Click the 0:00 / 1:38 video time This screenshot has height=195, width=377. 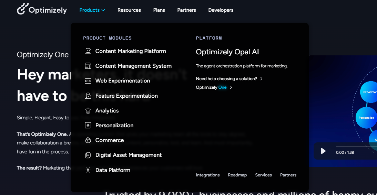(x=345, y=153)
